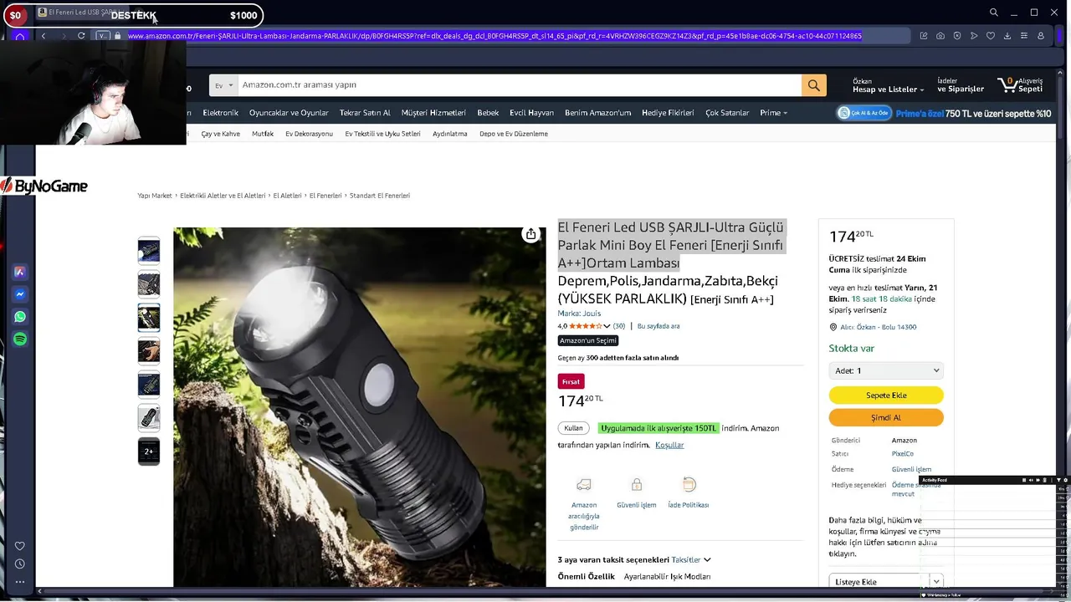Take a snapshot with the camera icon
This screenshot has height=602, width=1071.
[940, 36]
